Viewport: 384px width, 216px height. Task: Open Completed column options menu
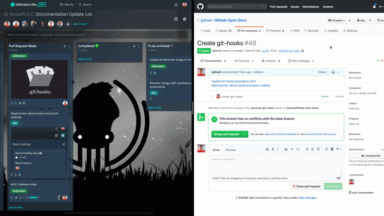click(139, 46)
